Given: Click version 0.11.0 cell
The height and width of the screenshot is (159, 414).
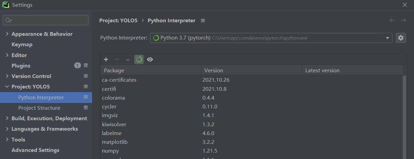Looking at the screenshot, I should tap(210, 106).
